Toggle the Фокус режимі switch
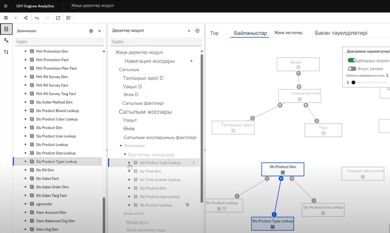This screenshot has height=233, width=390. pos(352,69)
